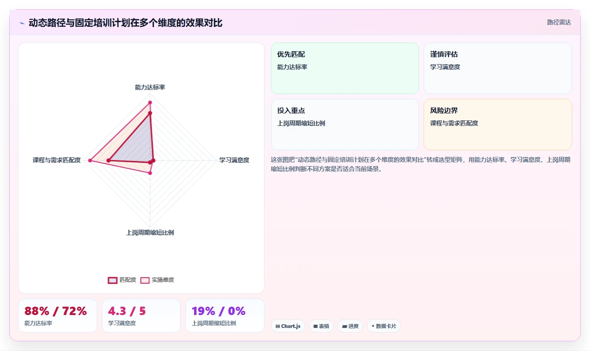
Task: Toggle the 实施难度 legend swatch
Action: 145,280
